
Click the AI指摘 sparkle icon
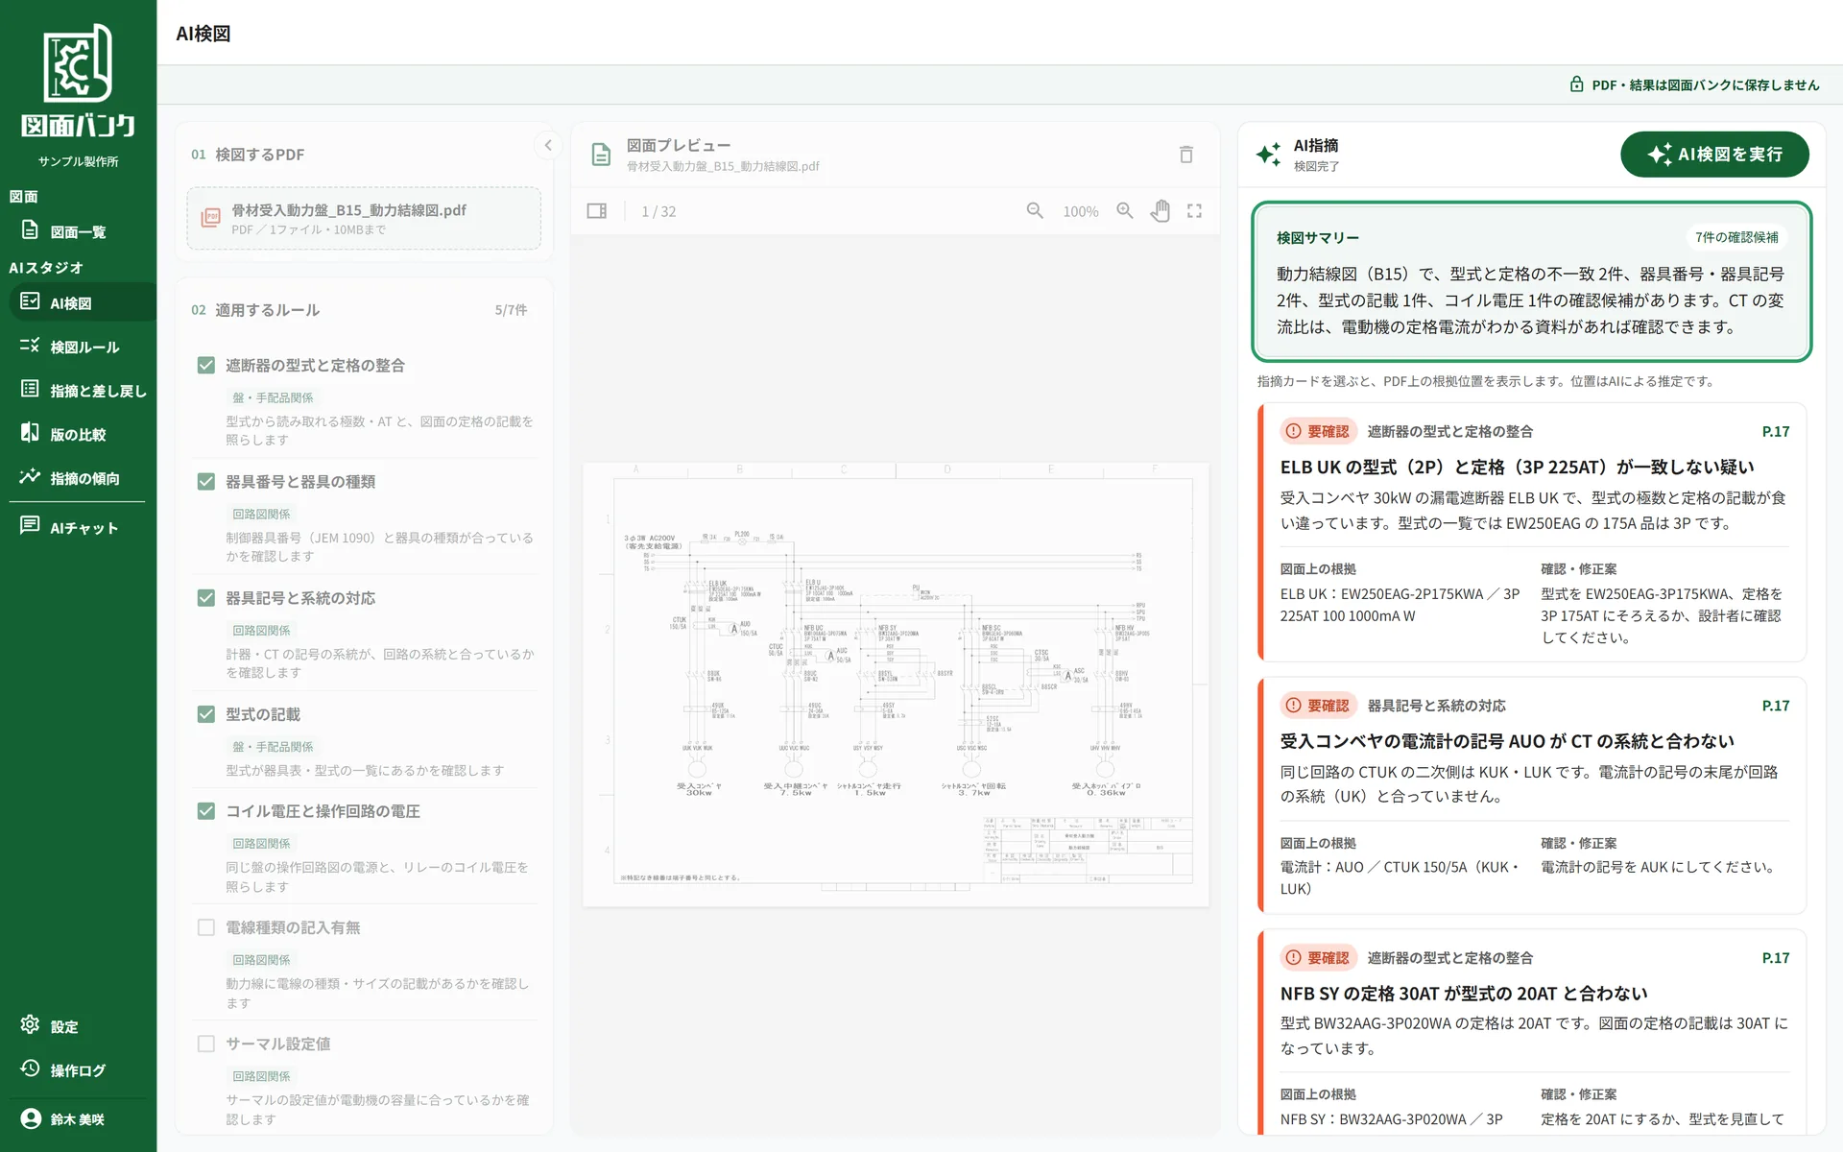coord(1268,155)
